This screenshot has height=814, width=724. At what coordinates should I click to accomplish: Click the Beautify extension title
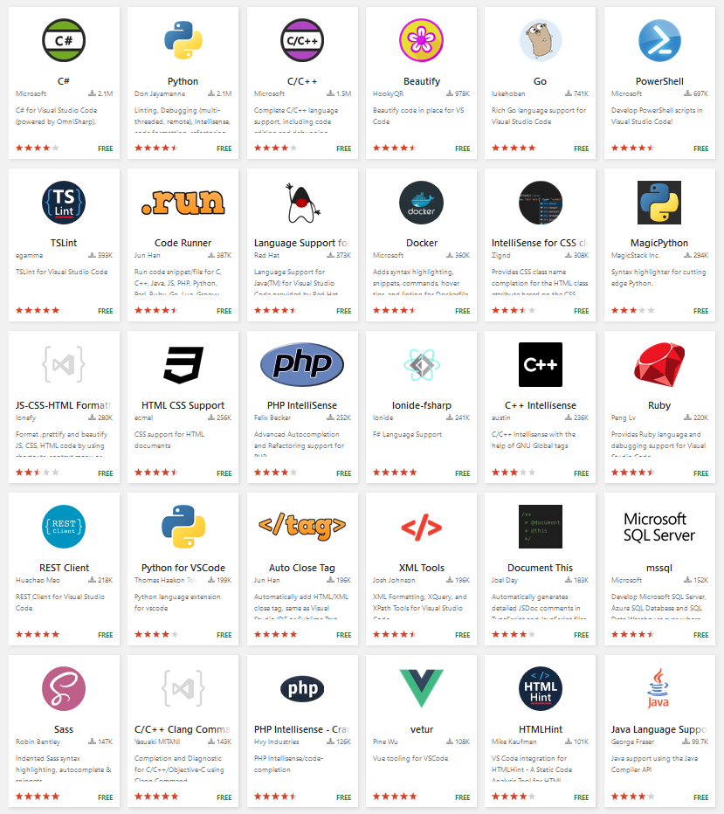coord(422,81)
